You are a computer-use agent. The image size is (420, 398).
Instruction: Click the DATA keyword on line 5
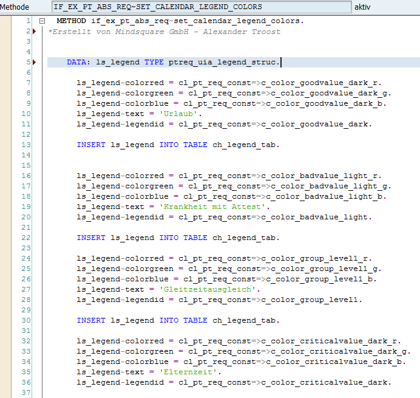point(76,62)
